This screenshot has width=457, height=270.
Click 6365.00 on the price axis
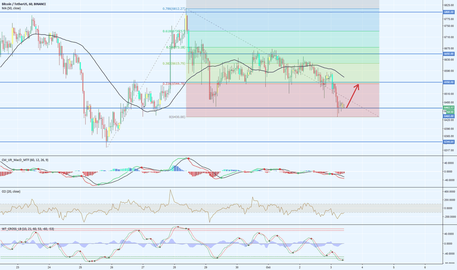coord(449,136)
